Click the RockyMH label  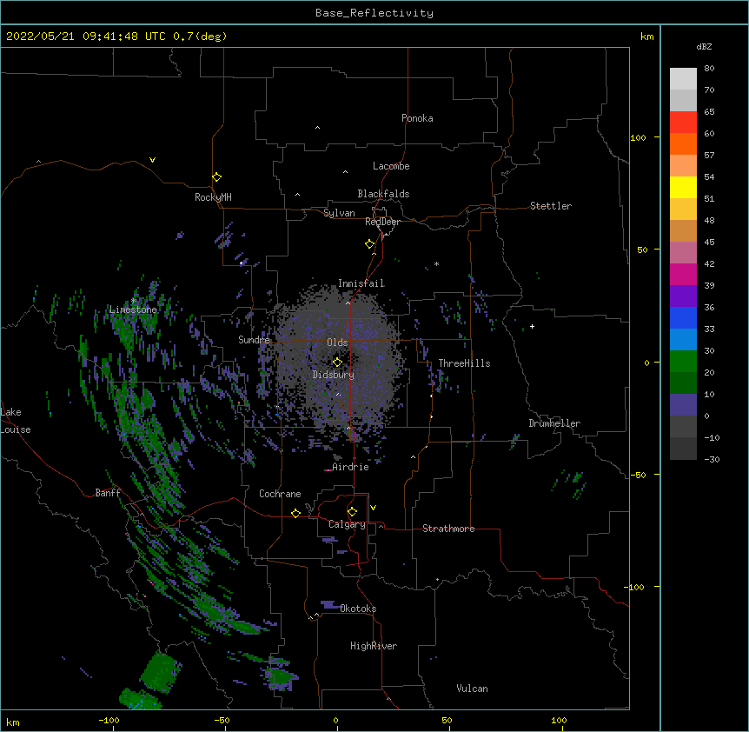coord(213,197)
